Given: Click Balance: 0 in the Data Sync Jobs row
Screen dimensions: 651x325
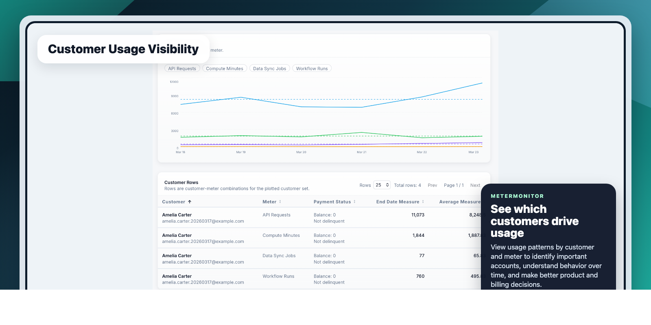Looking at the screenshot, I should pos(325,256).
